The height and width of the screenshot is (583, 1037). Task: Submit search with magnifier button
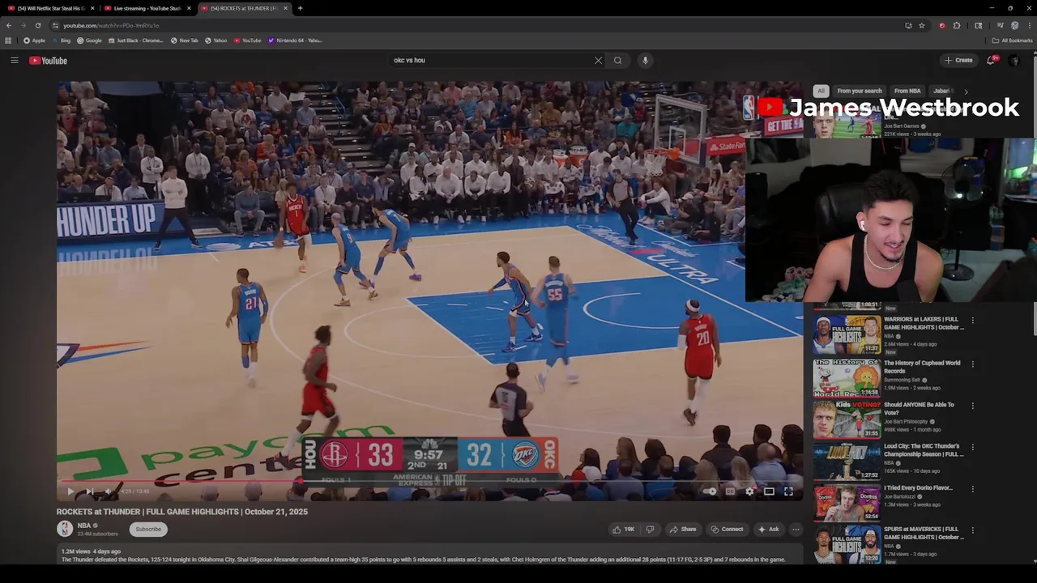(618, 60)
